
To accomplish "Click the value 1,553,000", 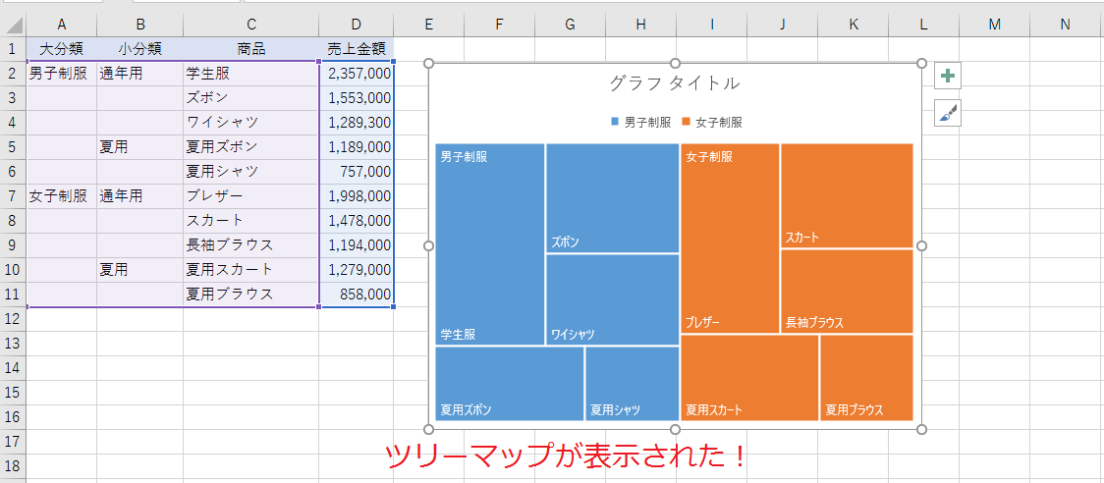I will (357, 98).
